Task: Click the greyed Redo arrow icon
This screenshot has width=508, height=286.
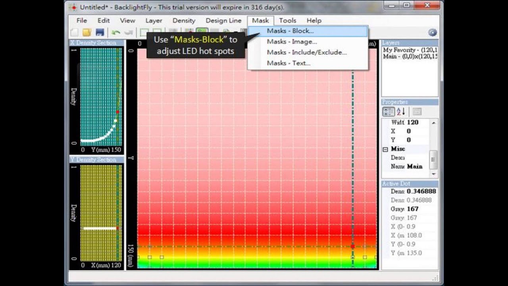Action: pos(128,33)
